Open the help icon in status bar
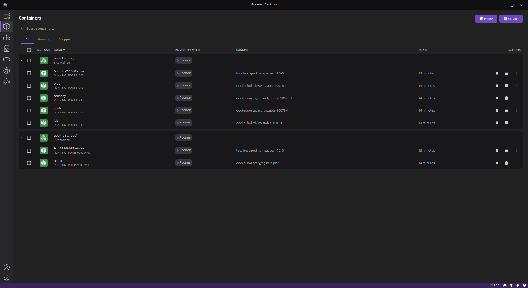Screen dimensions: 528x288 click(524, 285)
